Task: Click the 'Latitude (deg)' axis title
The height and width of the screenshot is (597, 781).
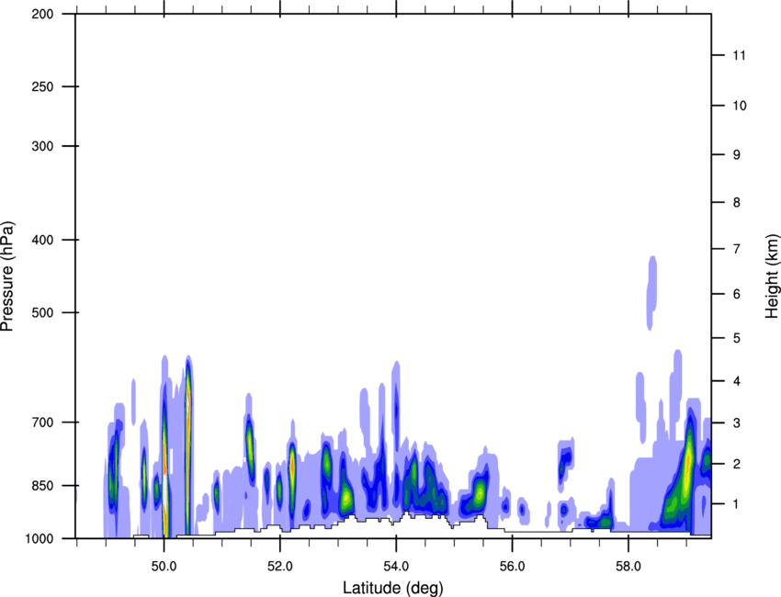Action: tap(393, 588)
